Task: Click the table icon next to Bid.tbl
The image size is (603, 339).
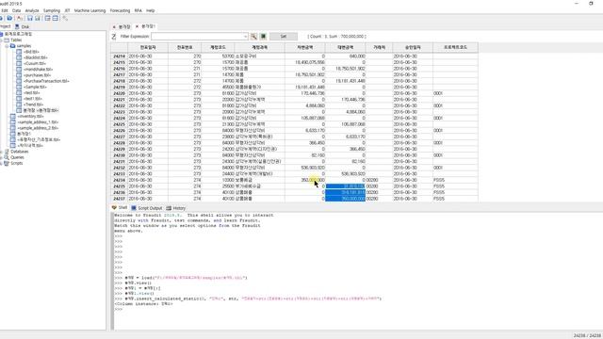Action: pyautogui.click(x=19, y=52)
